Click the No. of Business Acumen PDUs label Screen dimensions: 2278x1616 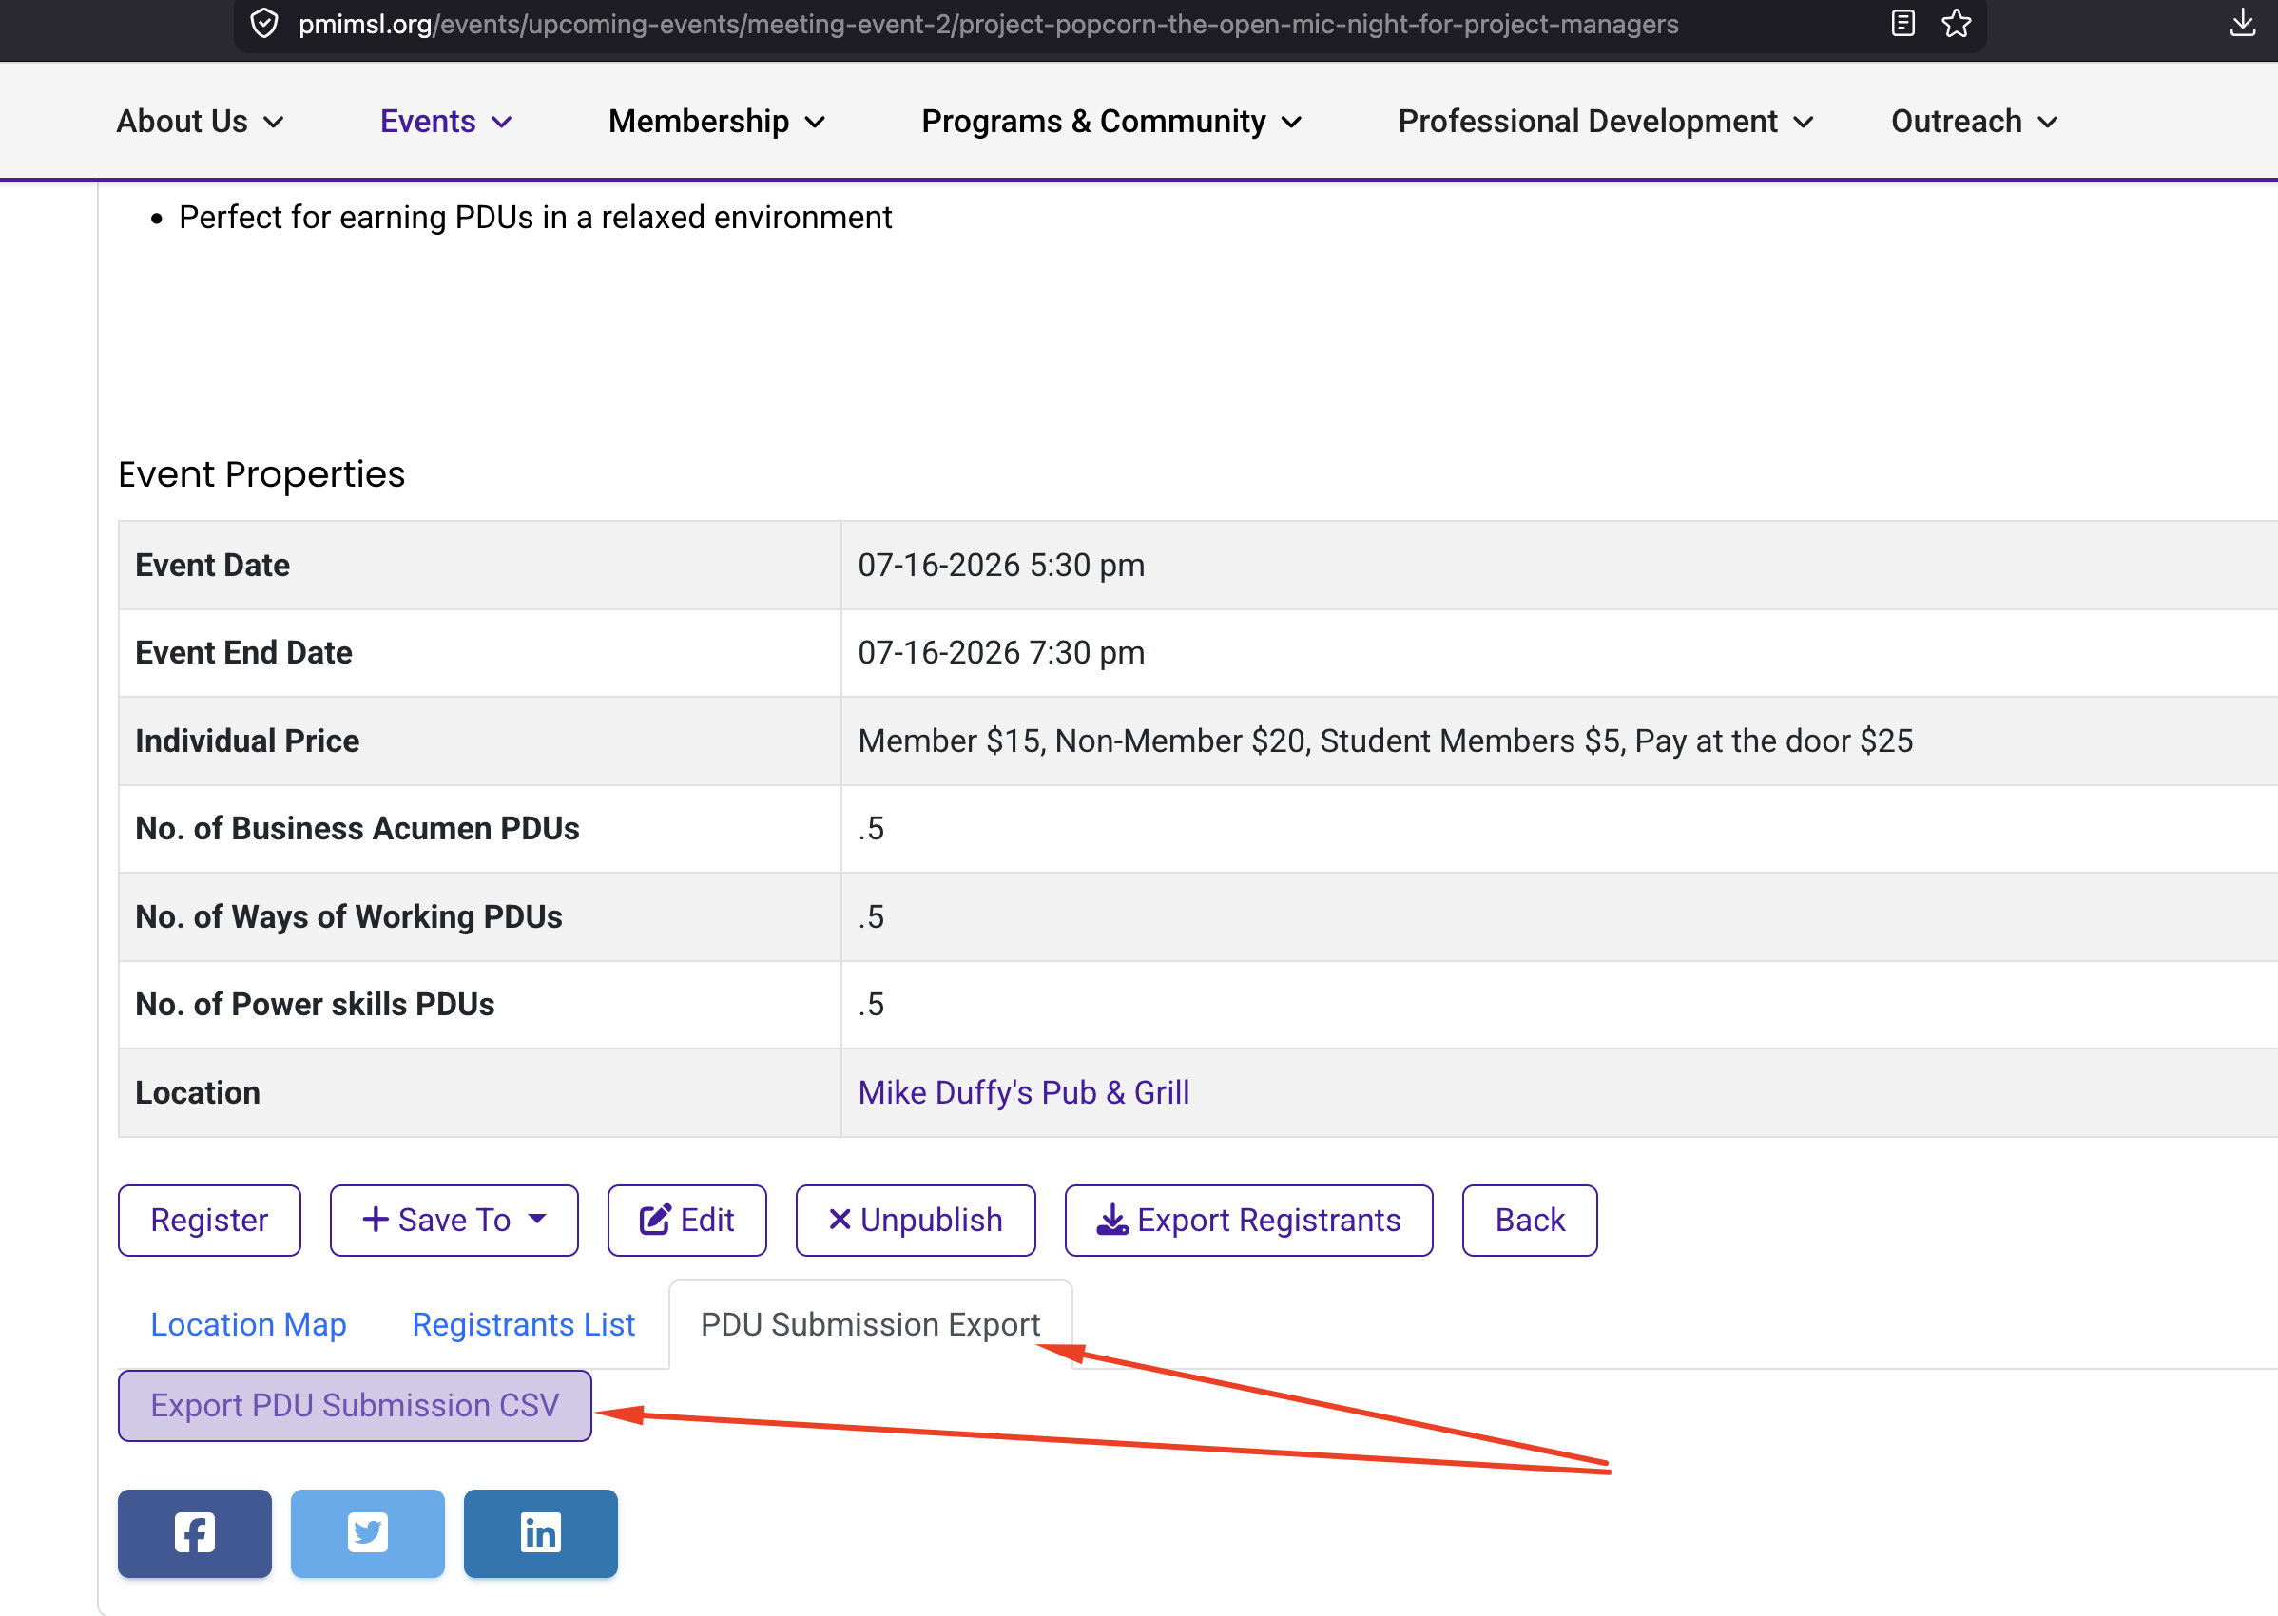pos(357,829)
